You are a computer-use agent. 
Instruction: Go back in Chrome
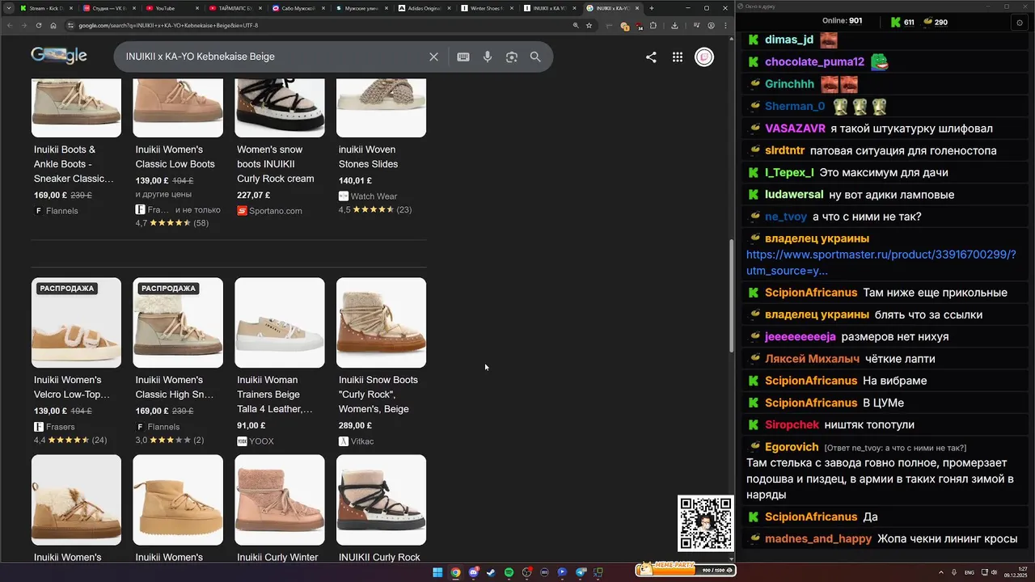tap(9, 25)
